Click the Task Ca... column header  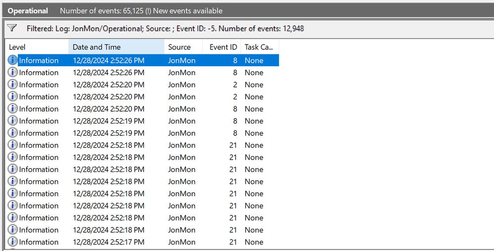click(260, 47)
